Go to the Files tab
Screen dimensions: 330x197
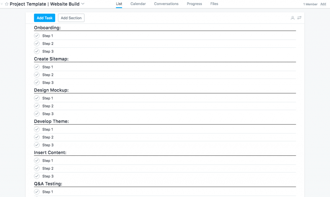pos(214,4)
